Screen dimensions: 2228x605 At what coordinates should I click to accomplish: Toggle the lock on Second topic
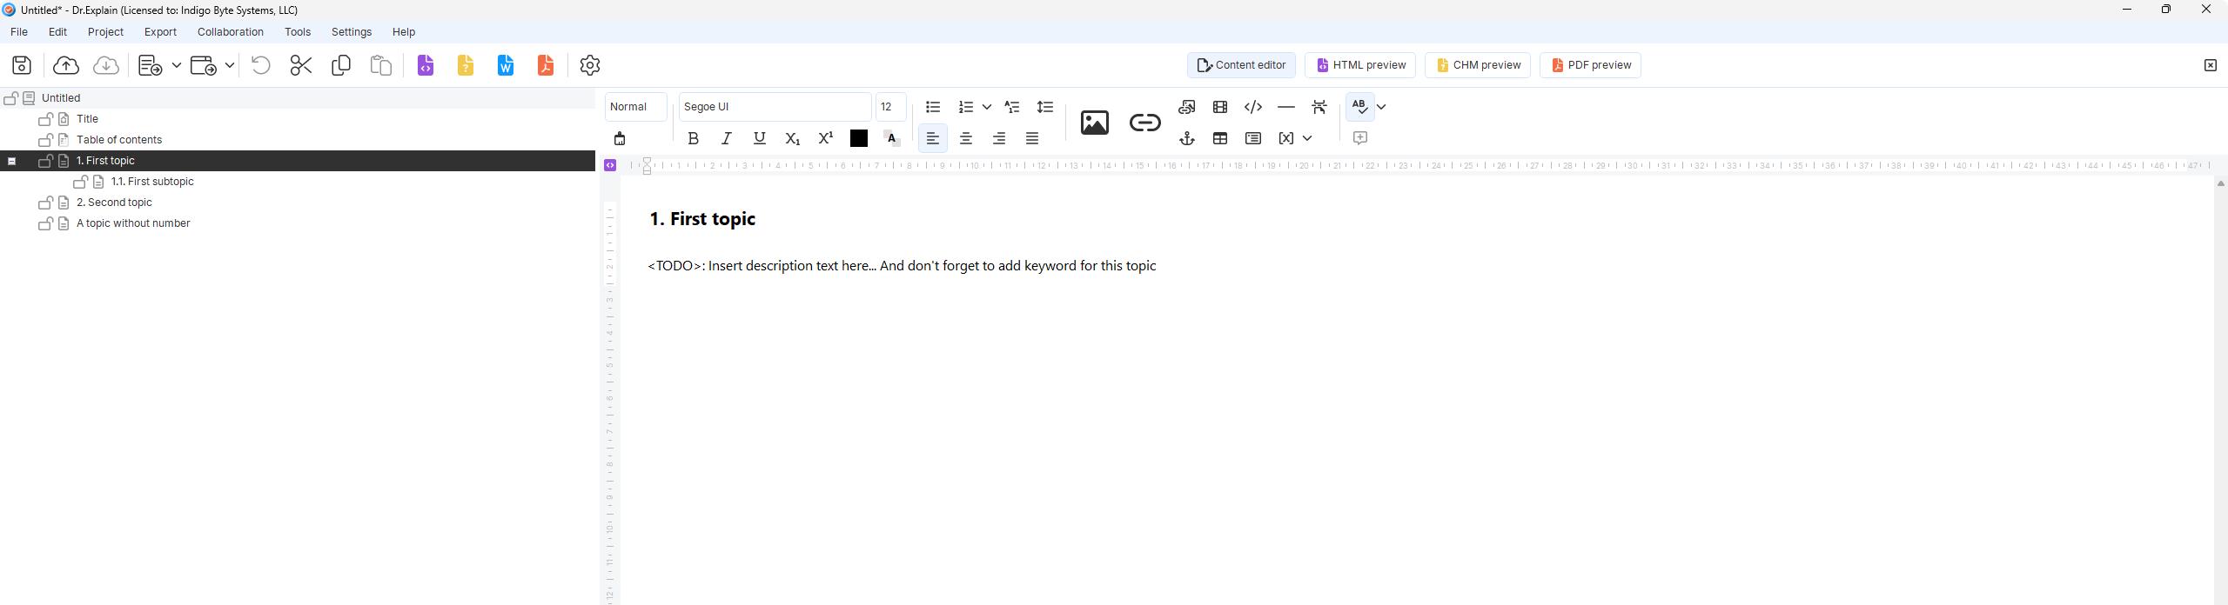coord(45,203)
